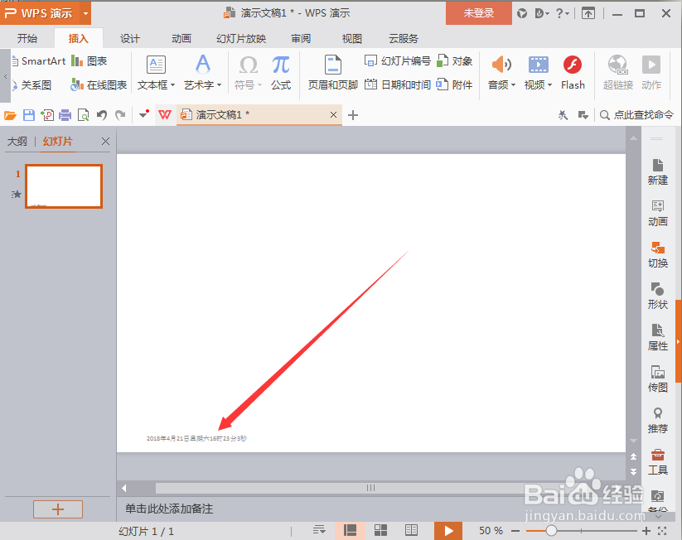Insert slide number (幻灯片编号)

point(397,61)
